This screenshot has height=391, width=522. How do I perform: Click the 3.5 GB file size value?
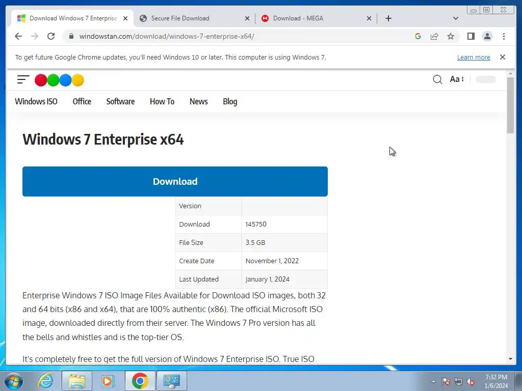255,242
